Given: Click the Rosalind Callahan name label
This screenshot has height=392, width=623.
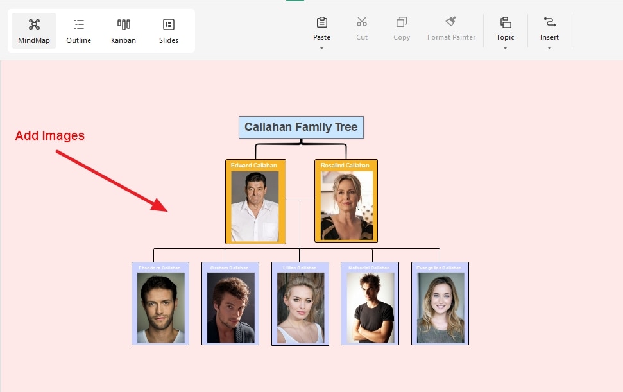Looking at the screenshot, I should [345, 166].
